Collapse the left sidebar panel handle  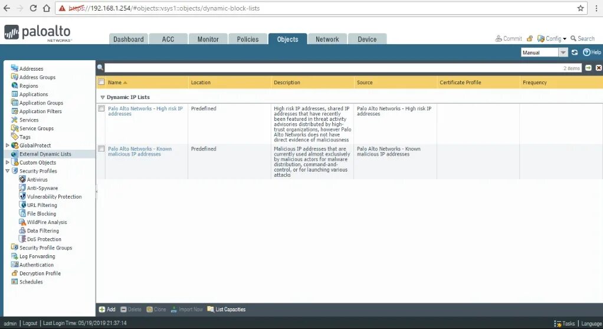point(97,191)
